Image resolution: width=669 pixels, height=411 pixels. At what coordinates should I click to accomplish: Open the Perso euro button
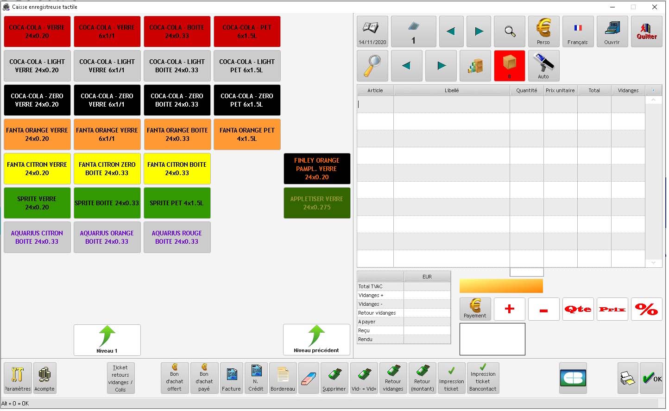tap(544, 32)
